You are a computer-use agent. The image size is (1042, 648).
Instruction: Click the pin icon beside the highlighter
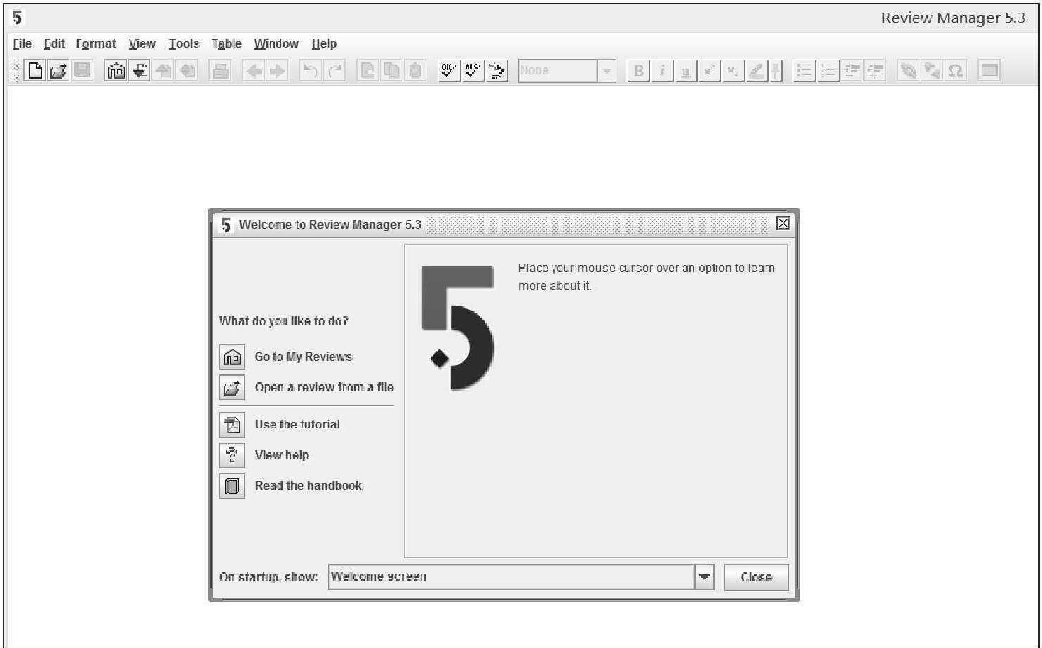coord(776,70)
